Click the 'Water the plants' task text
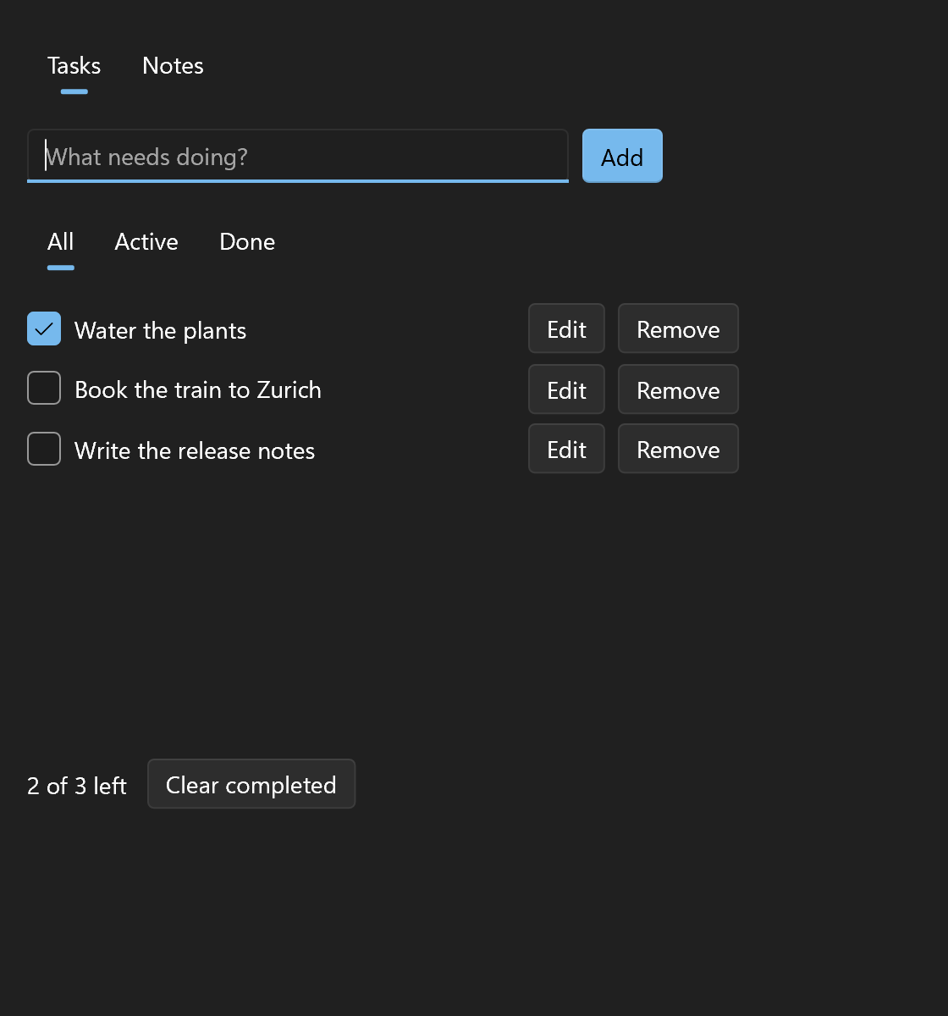The width and height of the screenshot is (948, 1016). [x=160, y=330]
